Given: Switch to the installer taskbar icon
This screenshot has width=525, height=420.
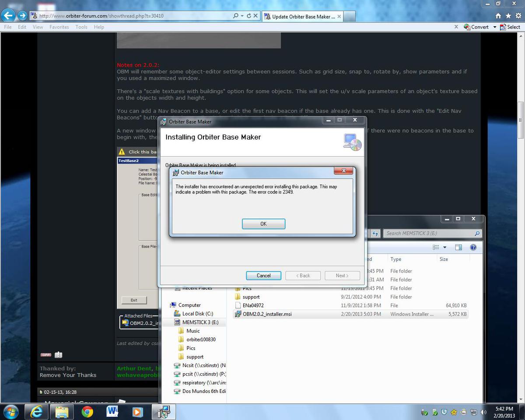Looking at the screenshot, I should tap(164, 412).
